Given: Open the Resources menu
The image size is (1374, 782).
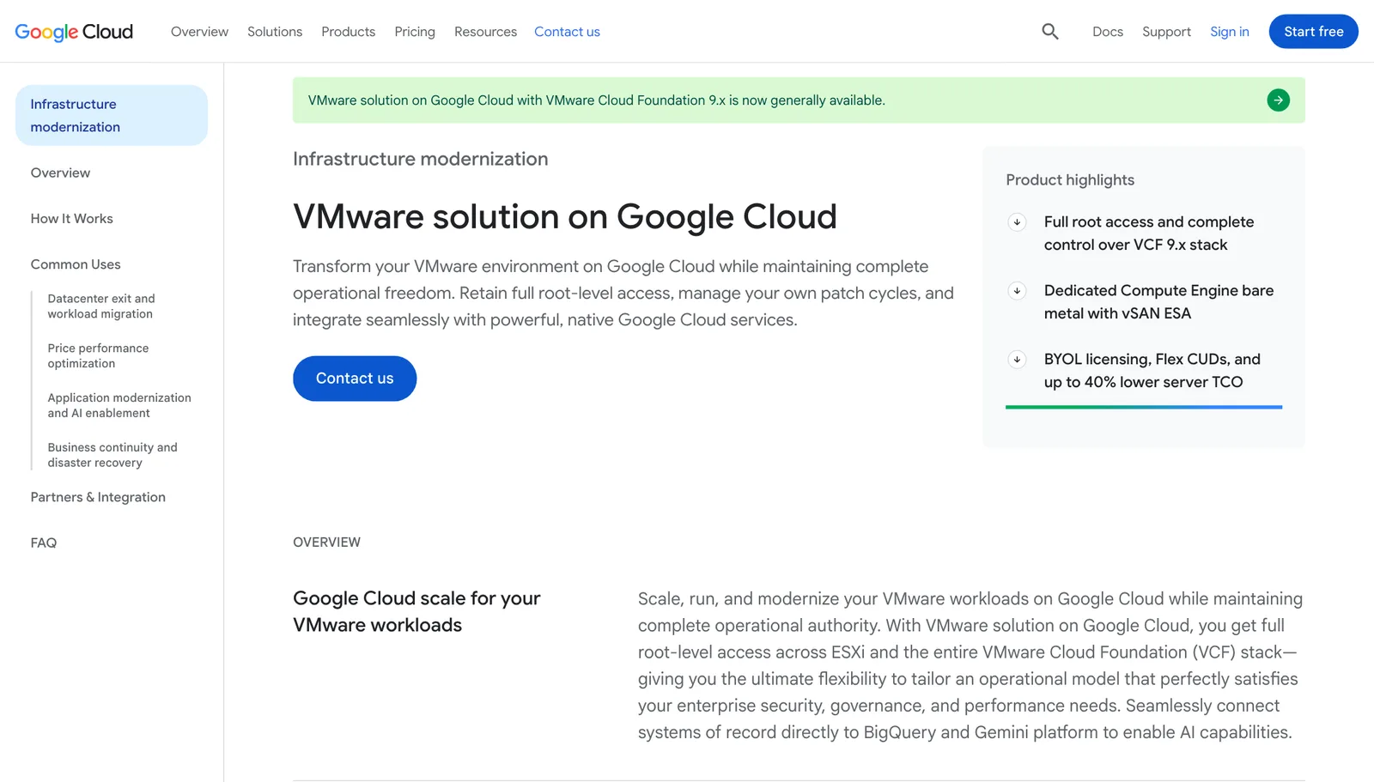Looking at the screenshot, I should pos(485,32).
